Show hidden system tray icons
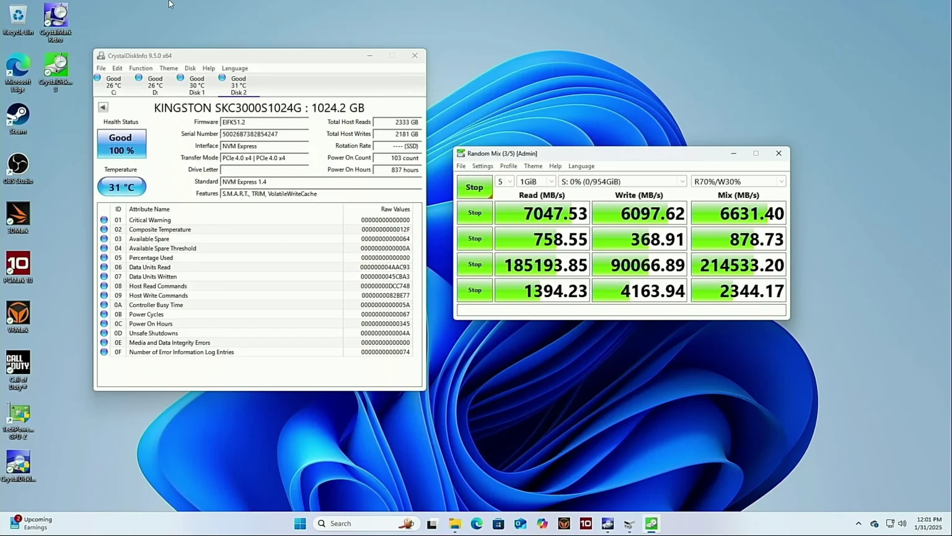Image resolution: width=952 pixels, height=536 pixels. click(858, 524)
